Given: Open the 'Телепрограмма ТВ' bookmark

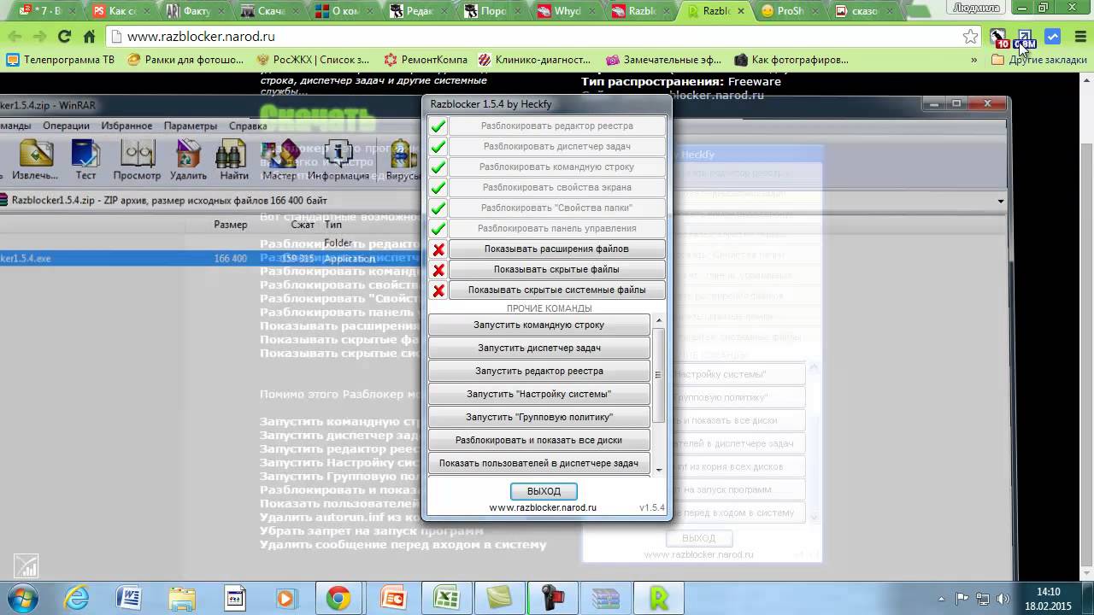Looking at the screenshot, I should [61, 60].
